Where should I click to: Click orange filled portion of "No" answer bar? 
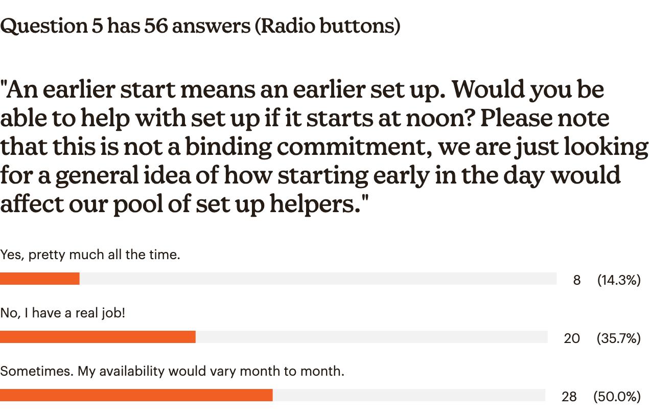point(98,337)
